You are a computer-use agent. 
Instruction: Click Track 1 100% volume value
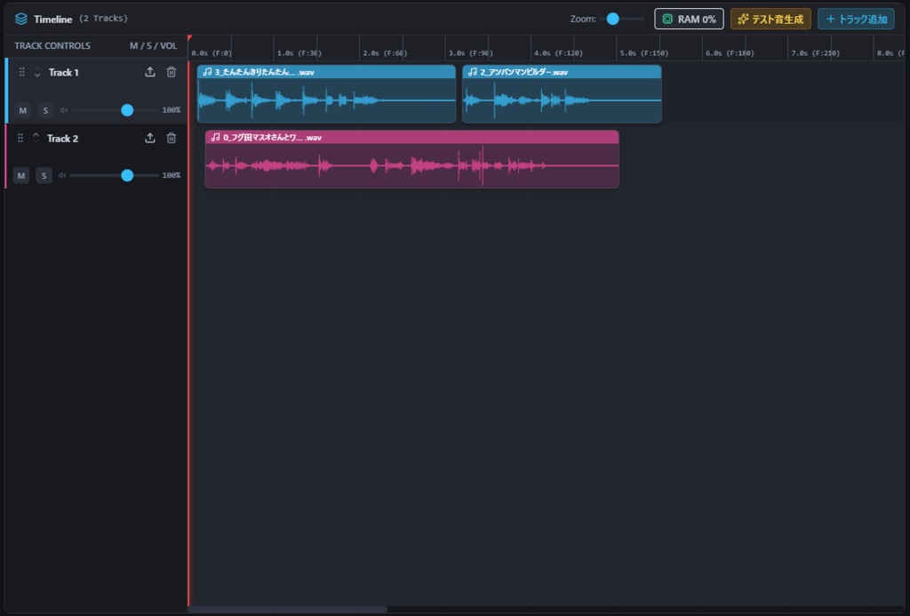(x=172, y=110)
